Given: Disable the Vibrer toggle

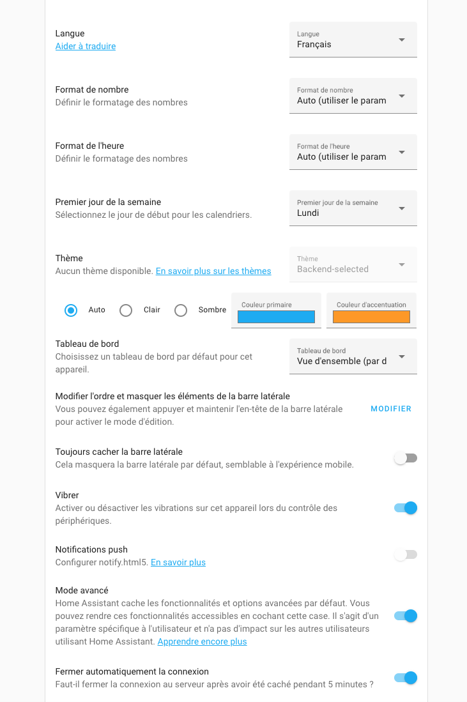Looking at the screenshot, I should [405, 508].
